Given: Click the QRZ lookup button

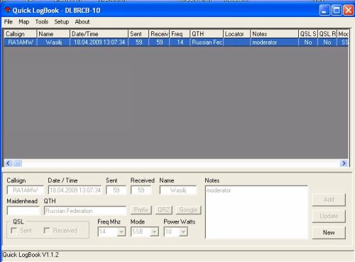Looking at the screenshot, I should click(x=164, y=210).
